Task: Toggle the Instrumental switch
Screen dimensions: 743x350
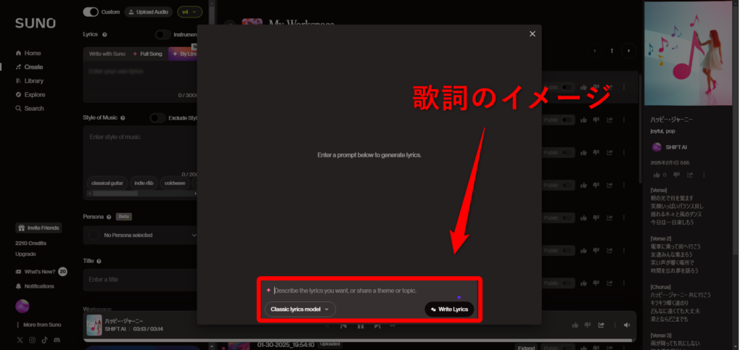Action: tap(163, 34)
